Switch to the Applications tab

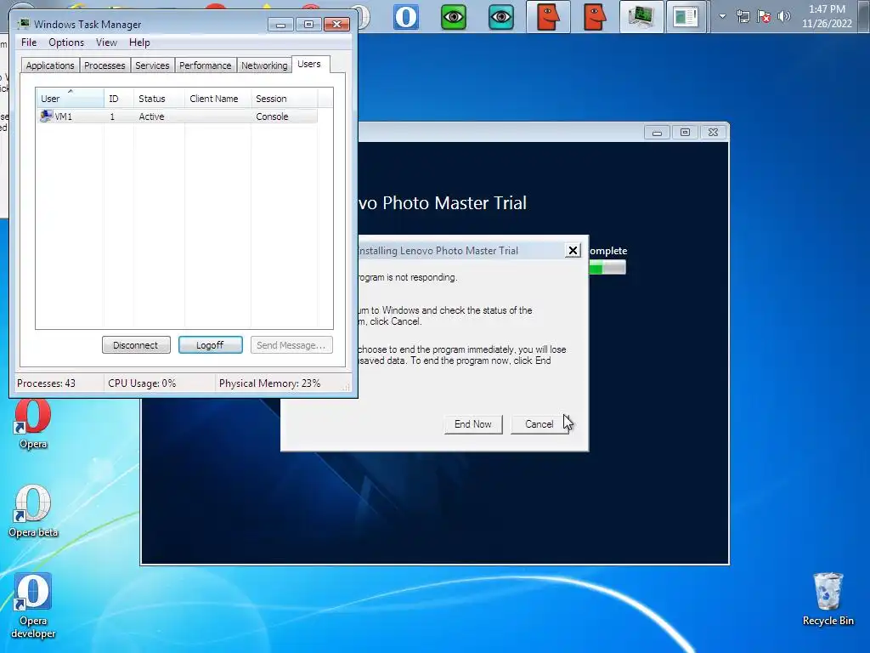coord(50,65)
